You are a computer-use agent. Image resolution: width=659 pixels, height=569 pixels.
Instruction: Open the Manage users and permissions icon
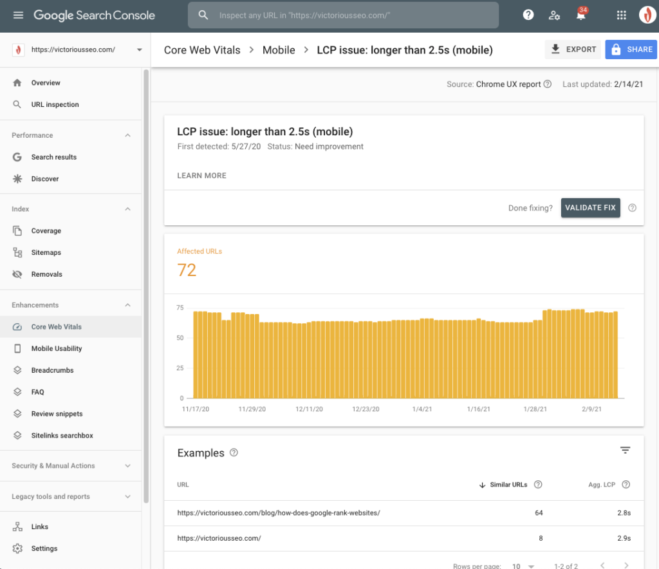tap(554, 15)
